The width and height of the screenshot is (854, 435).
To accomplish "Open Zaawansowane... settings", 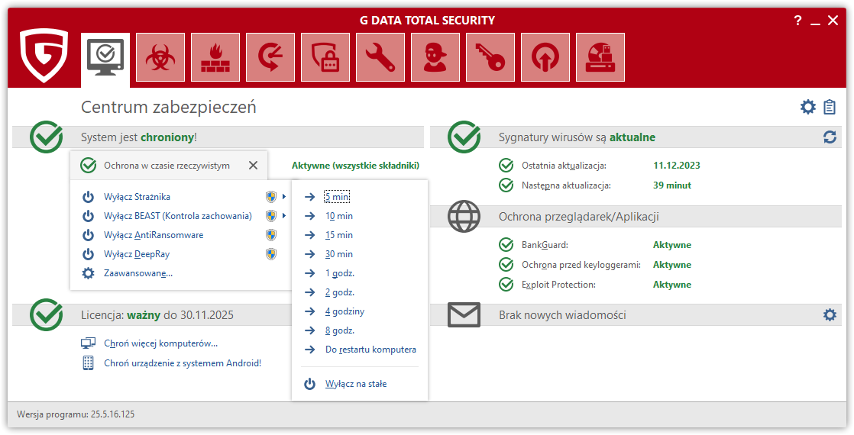I will click(x=138, y=273).
